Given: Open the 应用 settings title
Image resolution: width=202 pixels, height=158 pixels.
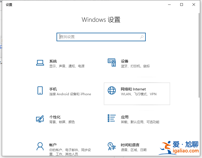Looking at the screenshot, I should pyautogui.click(x=124, y=117).
